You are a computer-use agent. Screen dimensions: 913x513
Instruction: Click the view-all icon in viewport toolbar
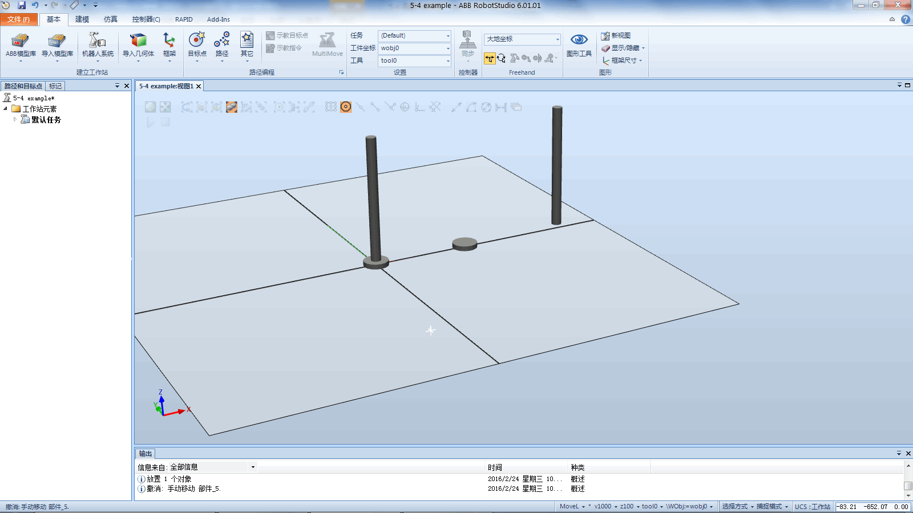150,107
